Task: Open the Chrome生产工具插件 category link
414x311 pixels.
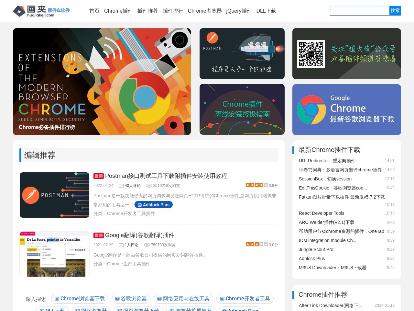Action: tap(129, 264)
